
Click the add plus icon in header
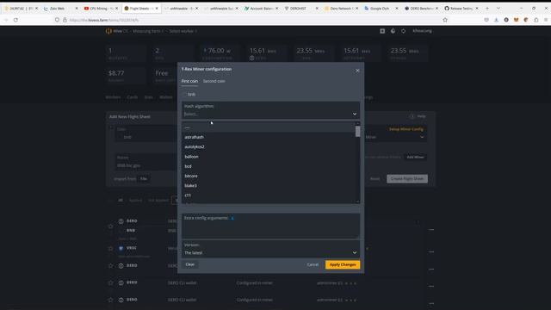tap(382, 31)
